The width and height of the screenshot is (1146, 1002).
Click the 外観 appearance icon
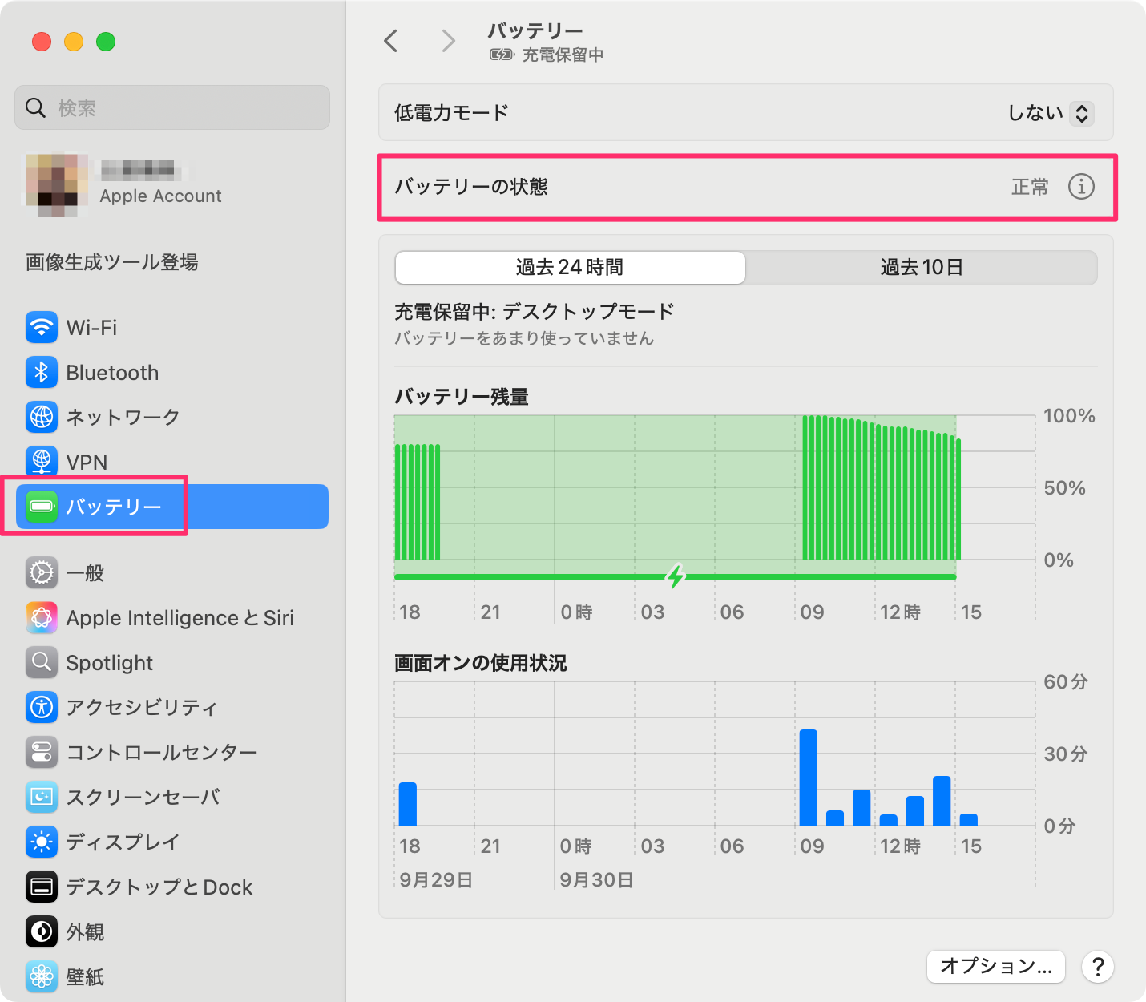click(41, 931)
